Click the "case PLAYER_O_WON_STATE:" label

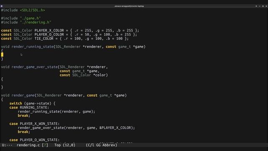[34, 140]
